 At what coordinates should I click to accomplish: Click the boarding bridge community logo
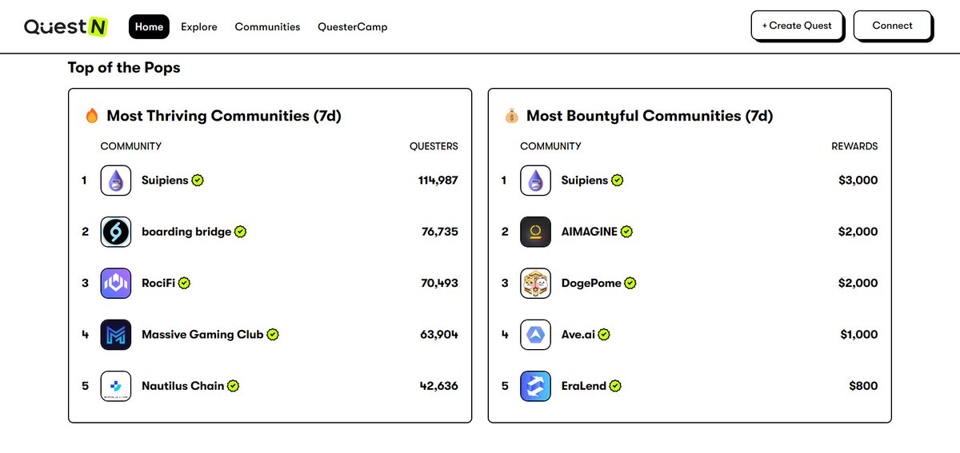[116, 232]
